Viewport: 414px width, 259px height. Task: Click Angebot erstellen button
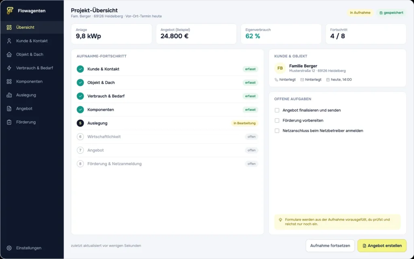point(382,246)
